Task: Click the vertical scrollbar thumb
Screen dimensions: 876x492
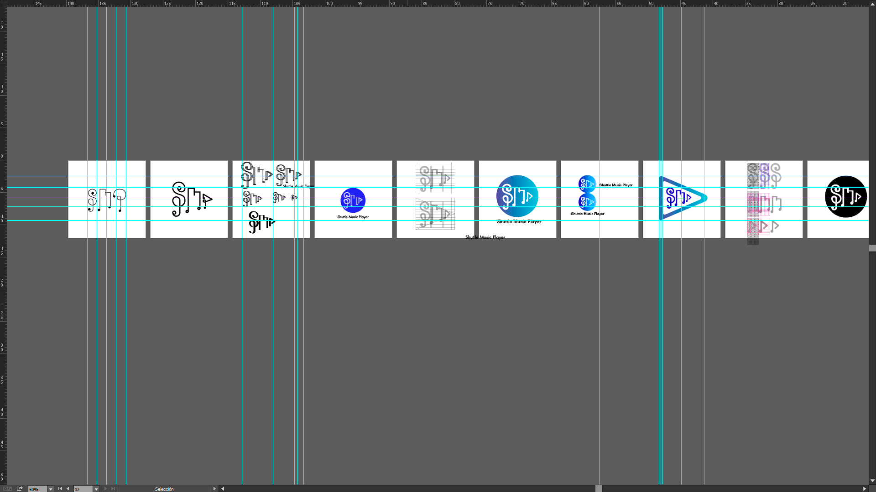Action: click(x=872, y=248)
